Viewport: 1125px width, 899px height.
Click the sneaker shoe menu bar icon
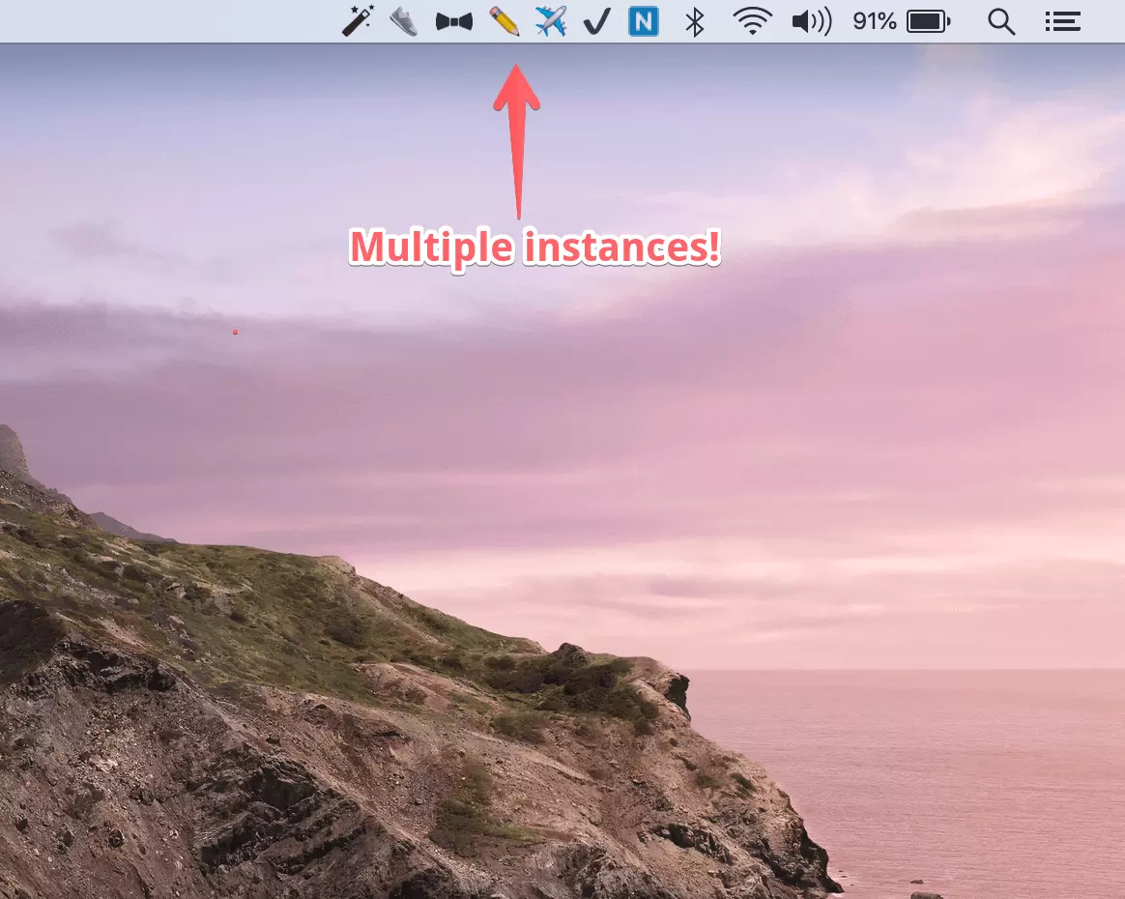[404, 20]
